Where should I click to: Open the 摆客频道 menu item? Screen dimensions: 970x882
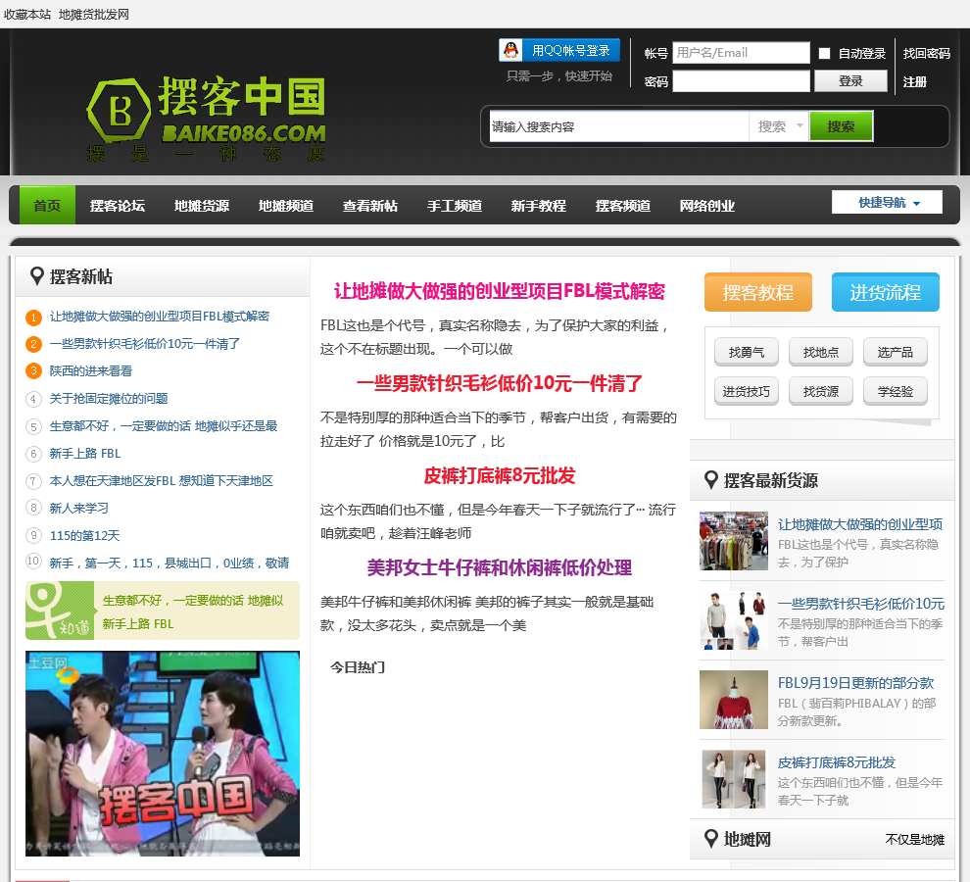(622, 206)
